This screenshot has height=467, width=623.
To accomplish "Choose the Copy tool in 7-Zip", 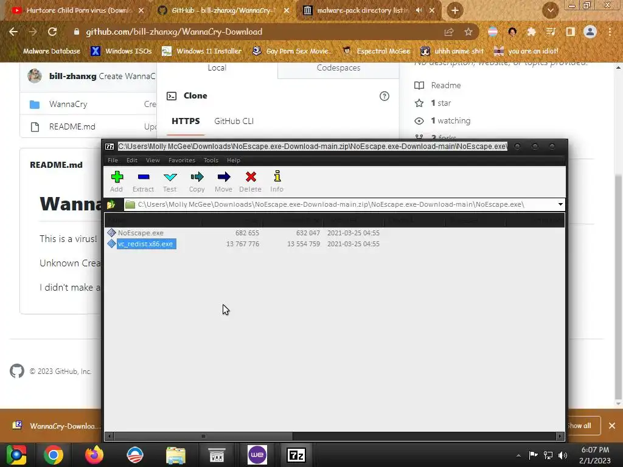I will click(x=197, y=182).
